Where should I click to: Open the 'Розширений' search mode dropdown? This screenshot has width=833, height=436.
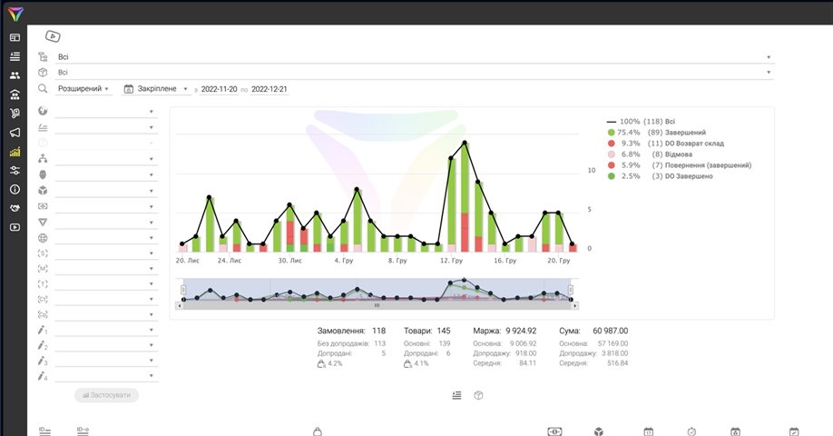pyautogui.click(x=83, y=89)
